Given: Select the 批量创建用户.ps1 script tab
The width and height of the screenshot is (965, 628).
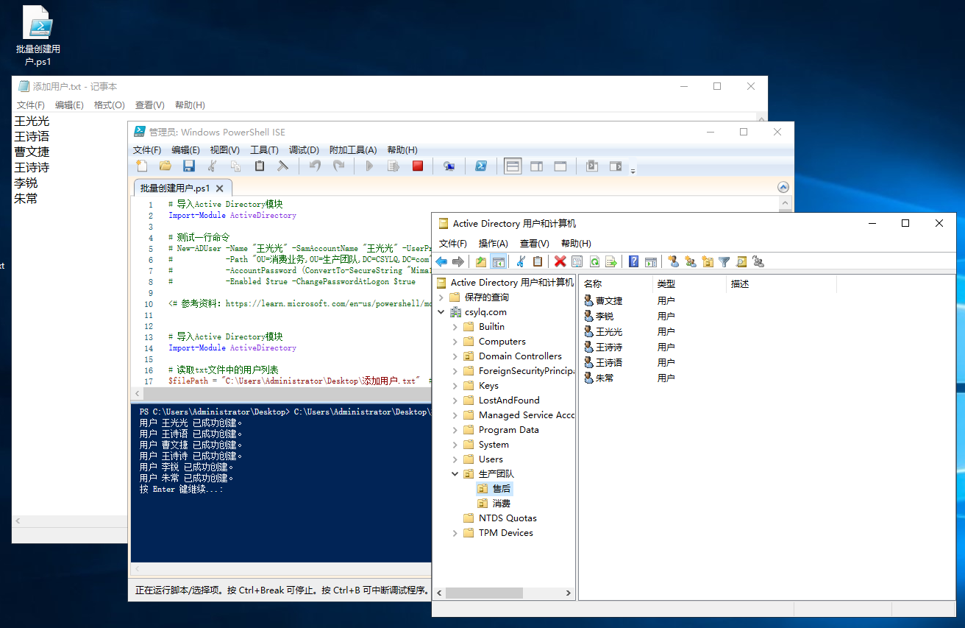Looking at the screenshot, I should pos(175,188).
